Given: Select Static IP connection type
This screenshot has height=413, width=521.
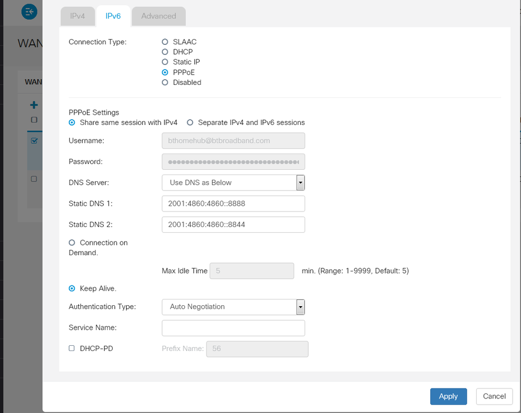Looking at the screenshot, I should point(165,62).
